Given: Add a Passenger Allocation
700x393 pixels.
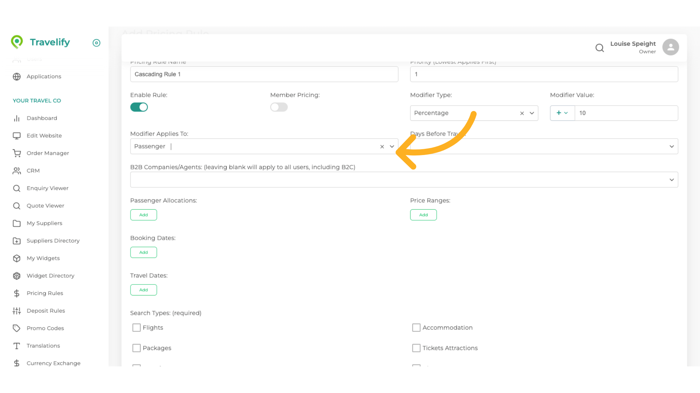Looking at the screenshot, I should point(144,215).
